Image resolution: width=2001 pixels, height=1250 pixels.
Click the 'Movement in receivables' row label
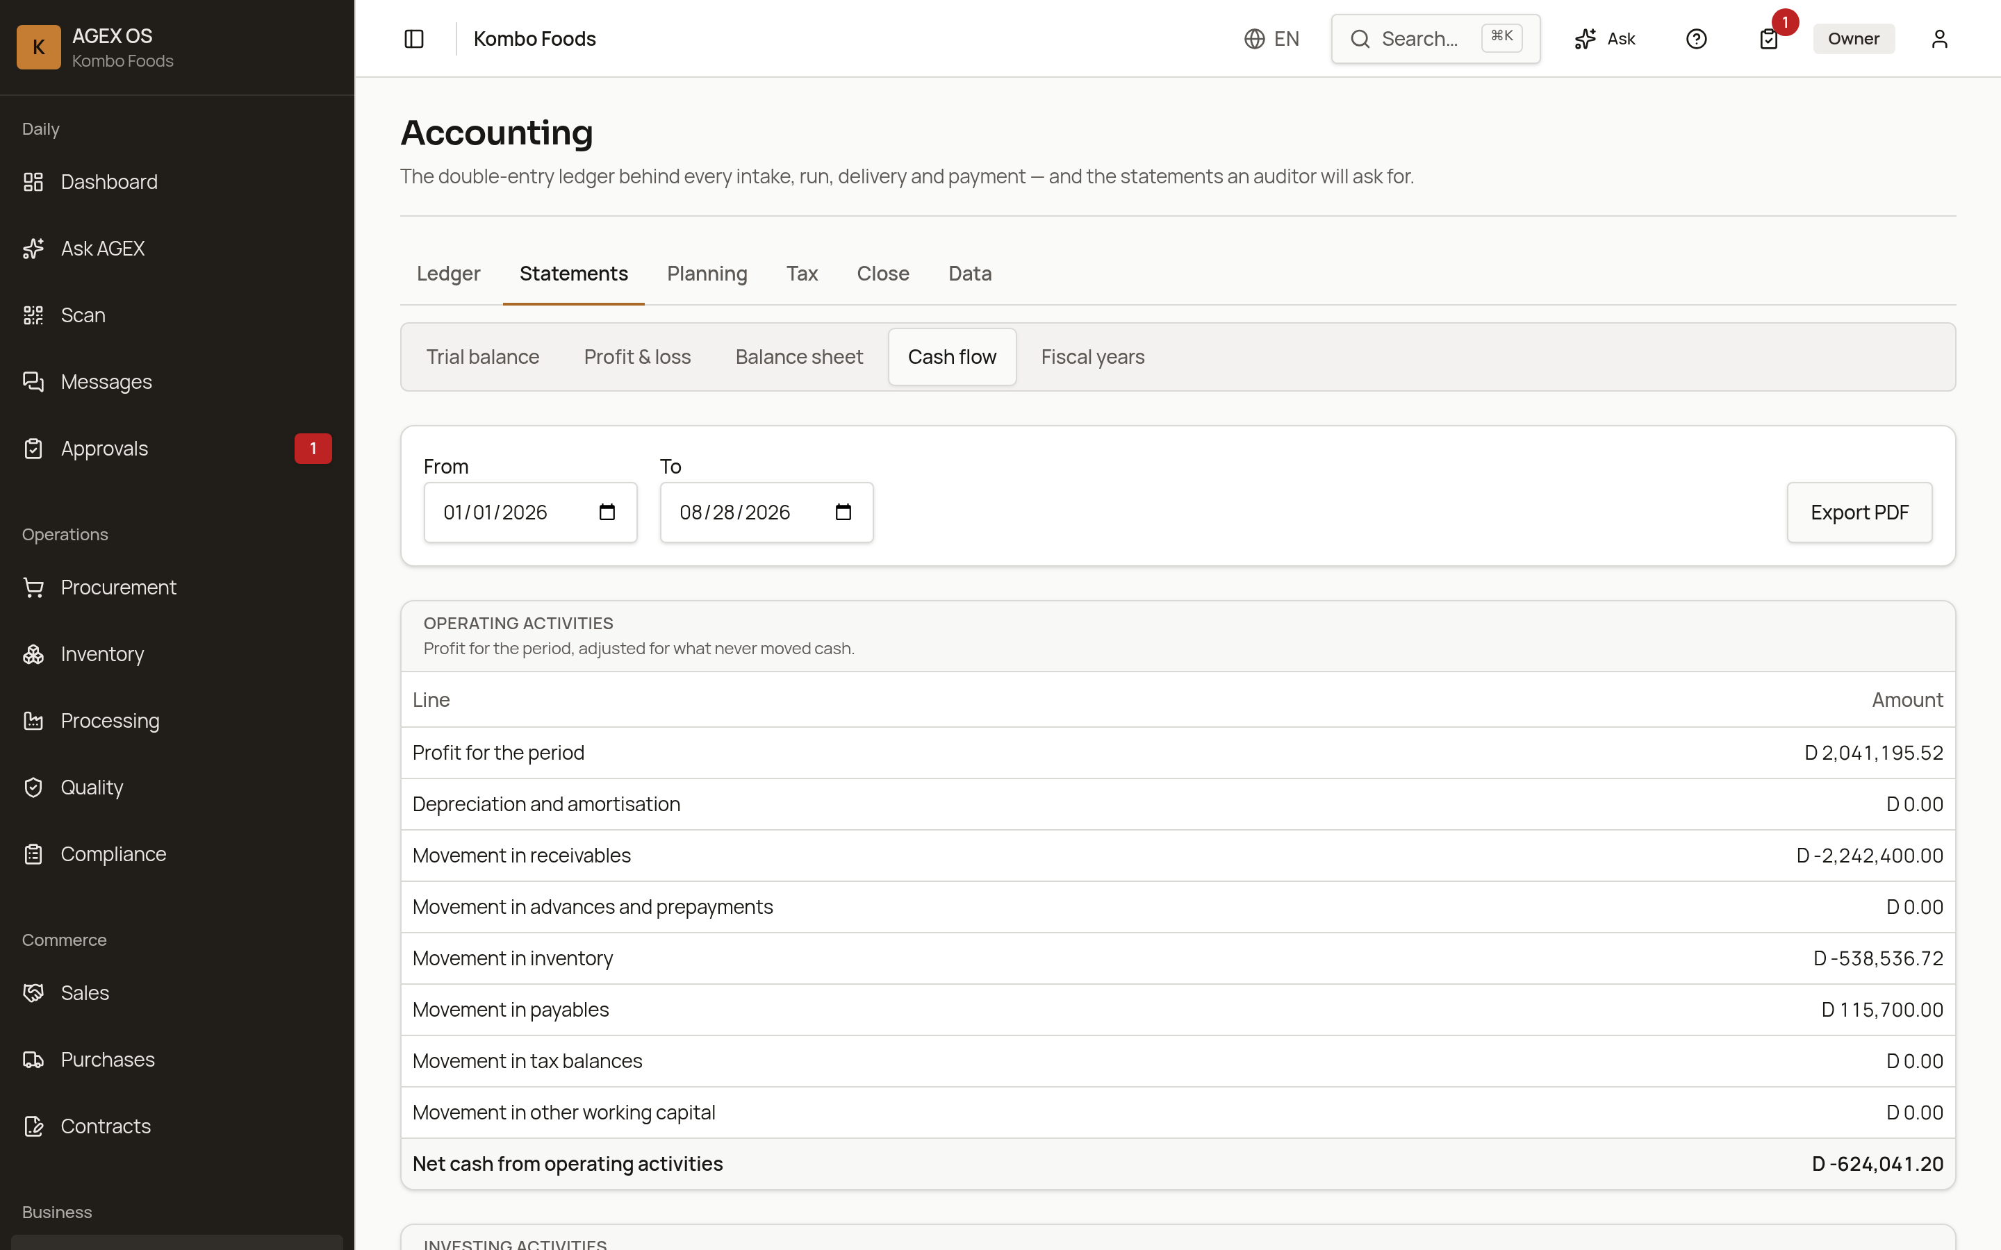pos(521,856)
